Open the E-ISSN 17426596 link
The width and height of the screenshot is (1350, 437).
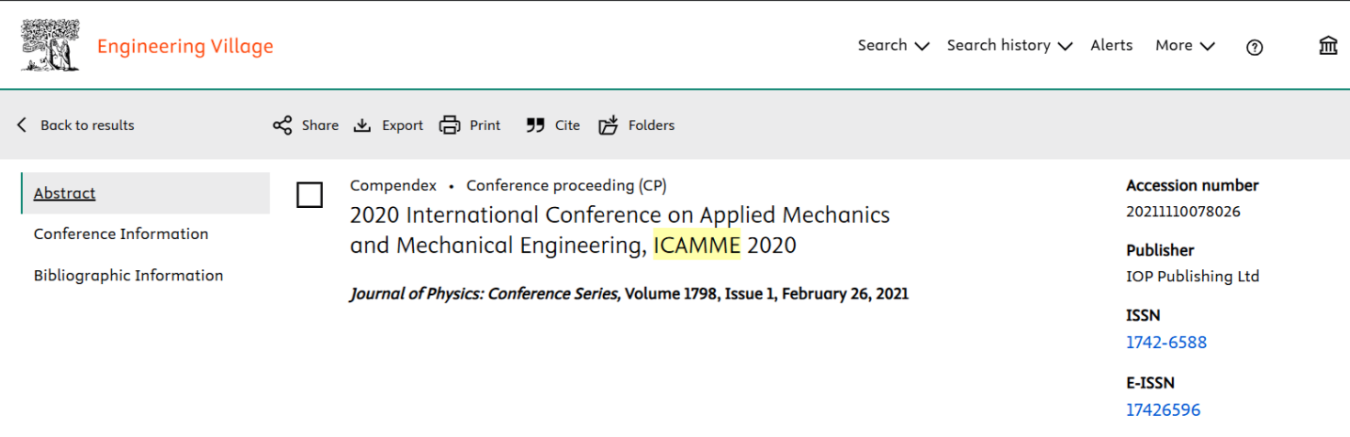coord(1163,410)
